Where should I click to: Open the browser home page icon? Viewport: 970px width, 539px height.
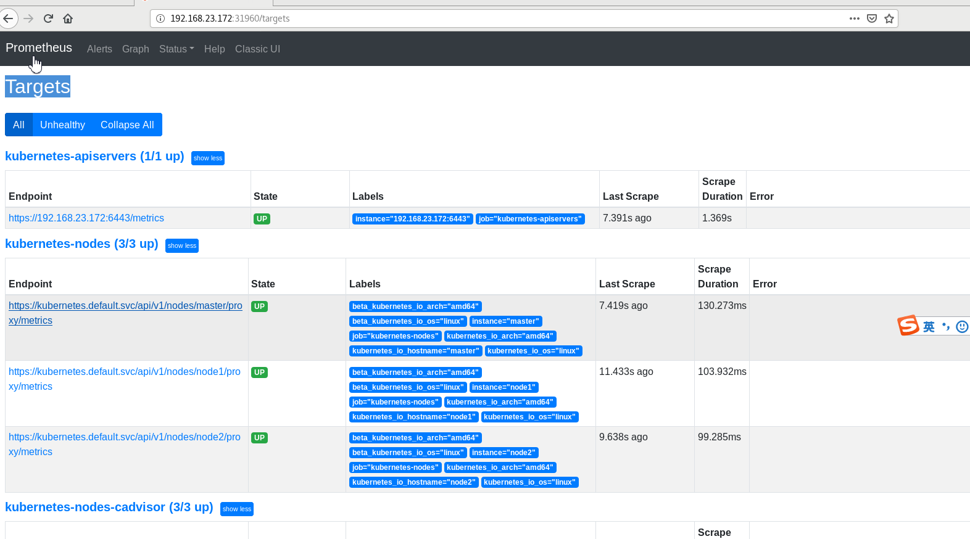pos(68,19)
